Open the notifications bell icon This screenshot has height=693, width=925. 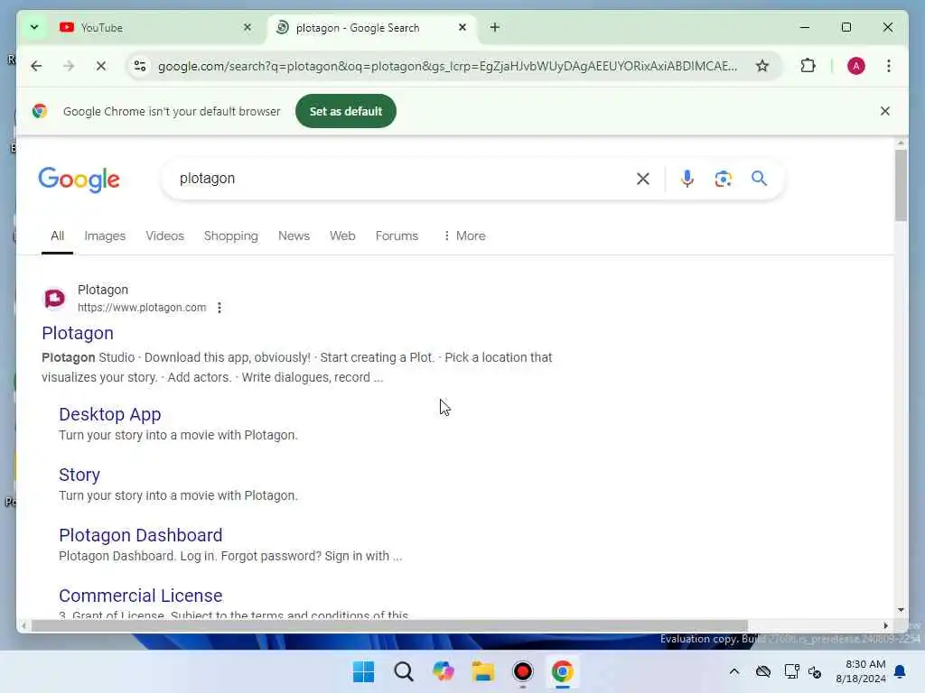tap(901, 671)
